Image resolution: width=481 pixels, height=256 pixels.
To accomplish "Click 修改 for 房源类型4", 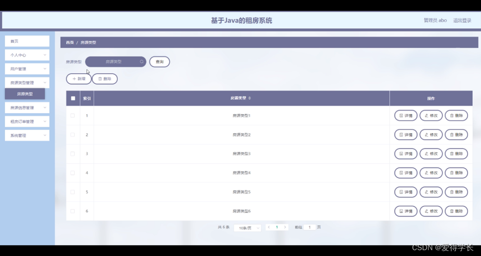I will point(431,173).
